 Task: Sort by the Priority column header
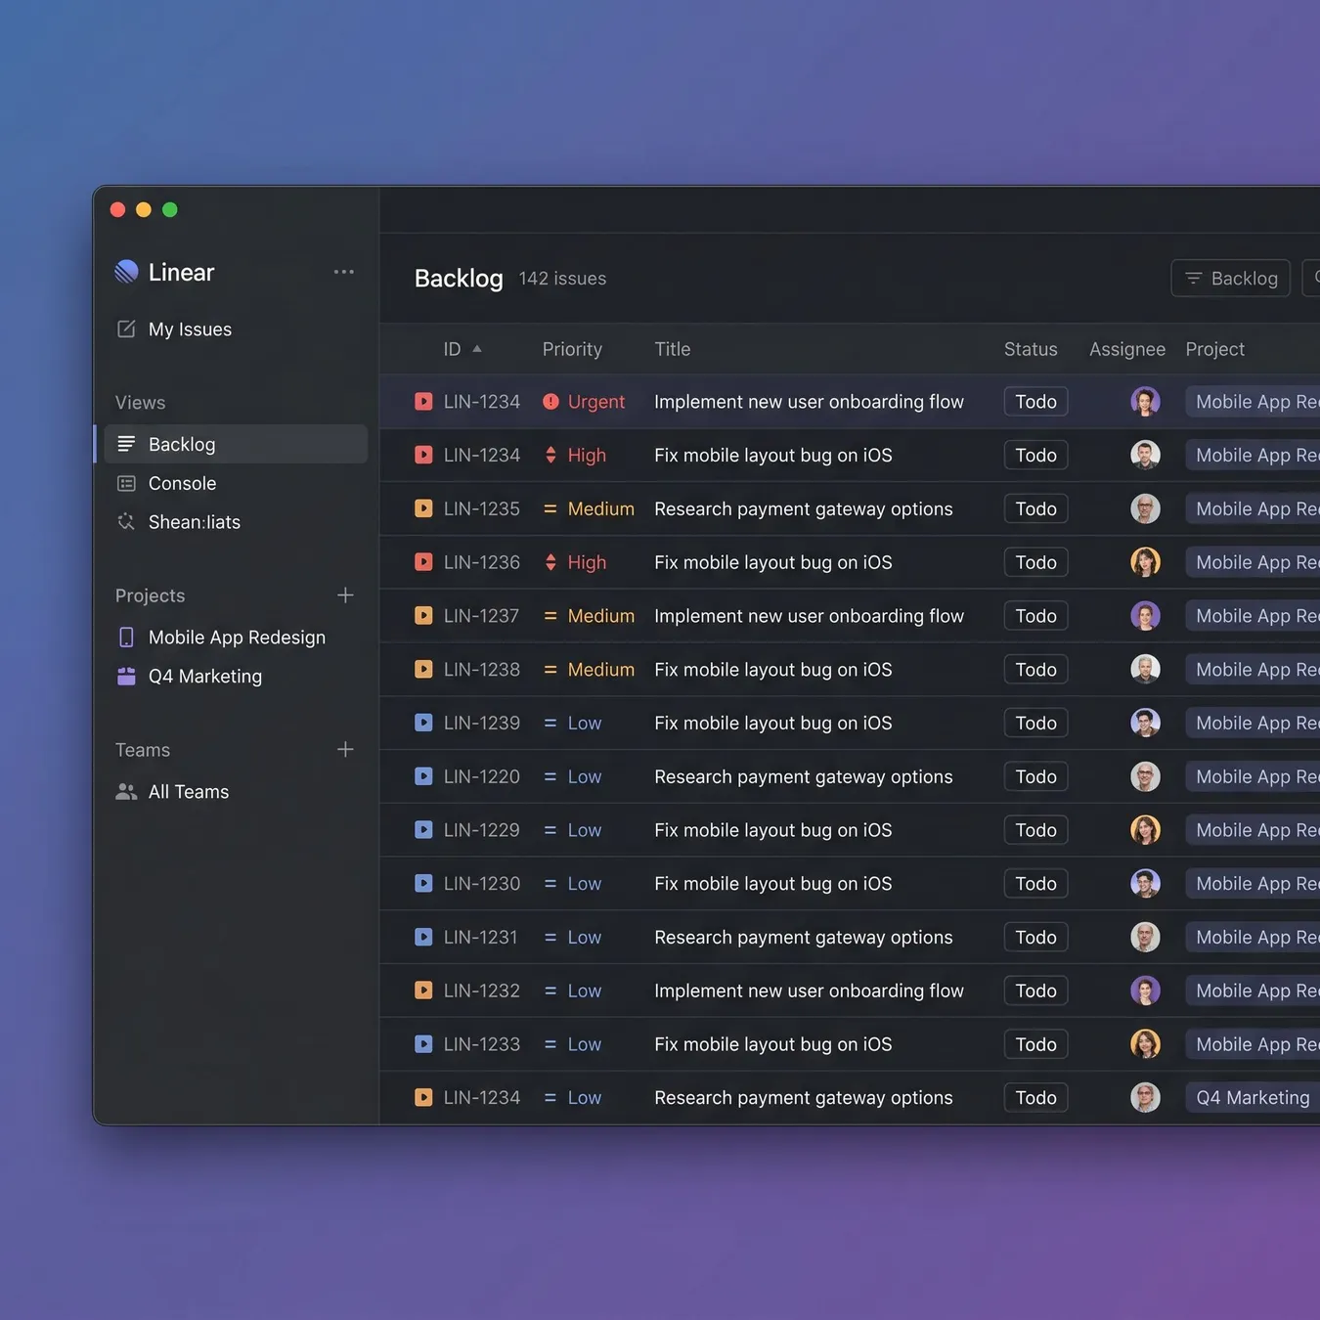click(572, 349)
